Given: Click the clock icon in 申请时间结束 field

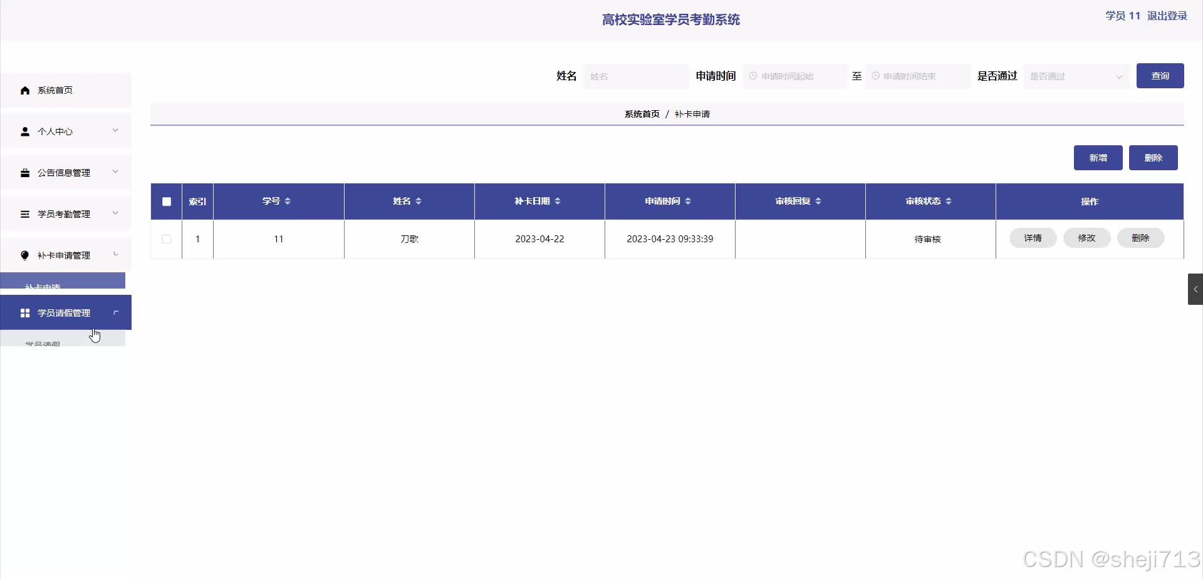Looking at the screenshot, I should pyautogui.click(x=875, y=76).
